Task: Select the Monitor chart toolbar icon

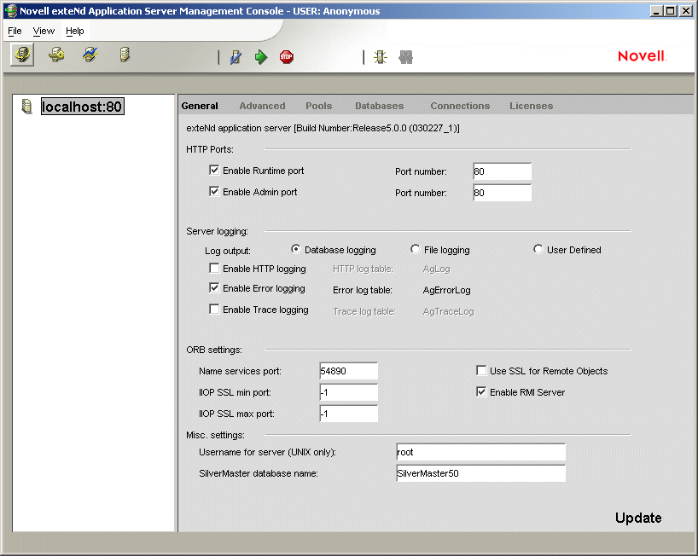Action: click(90, 55)
